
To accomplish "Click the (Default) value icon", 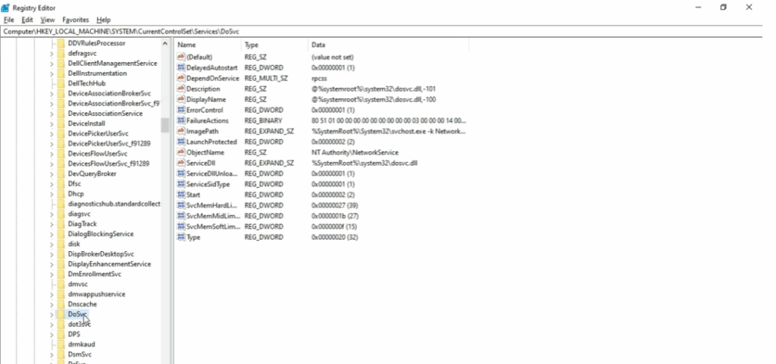I will [180, 57].
